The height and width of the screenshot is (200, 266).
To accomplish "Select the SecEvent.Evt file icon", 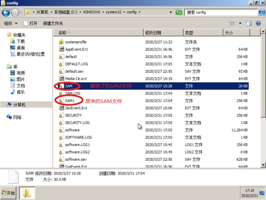I will point(61,108).
